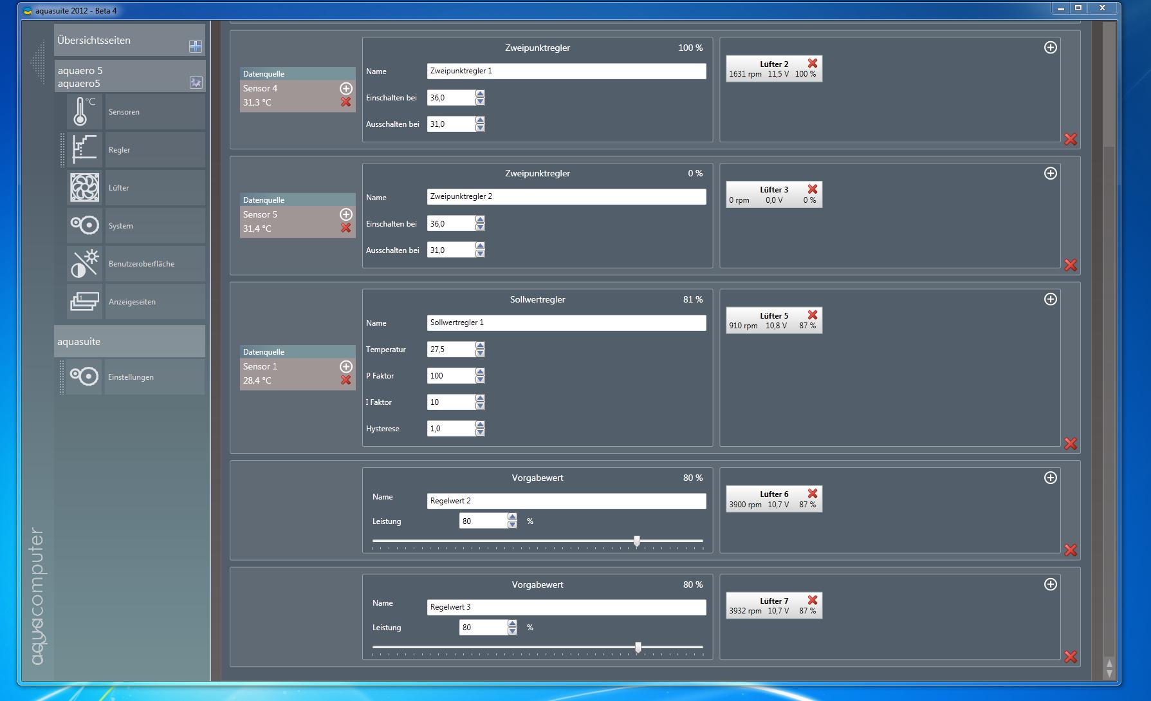Add data source to Sensor 1 block
This screenshot has width=1151, height=701.
click(x=346, y=366)
